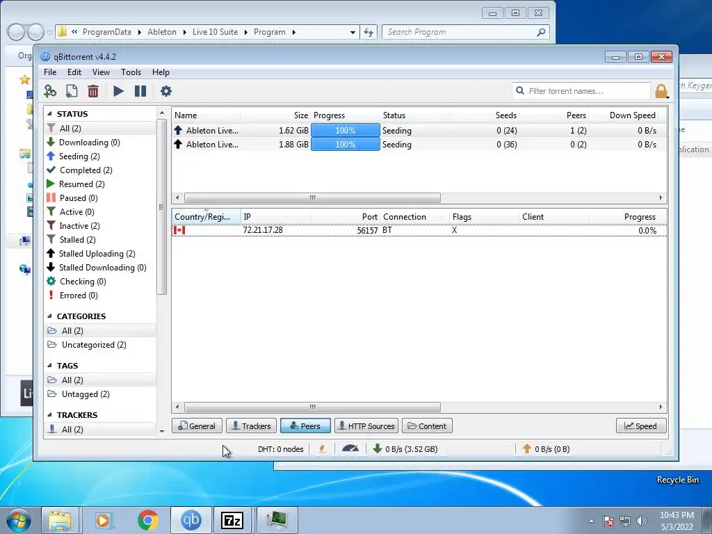Click the red Delete torrent trash icon
This screenshot has height=534, width=712.
pos(93,91)
